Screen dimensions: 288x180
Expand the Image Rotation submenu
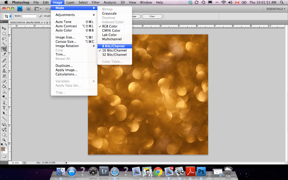point(67,46)
